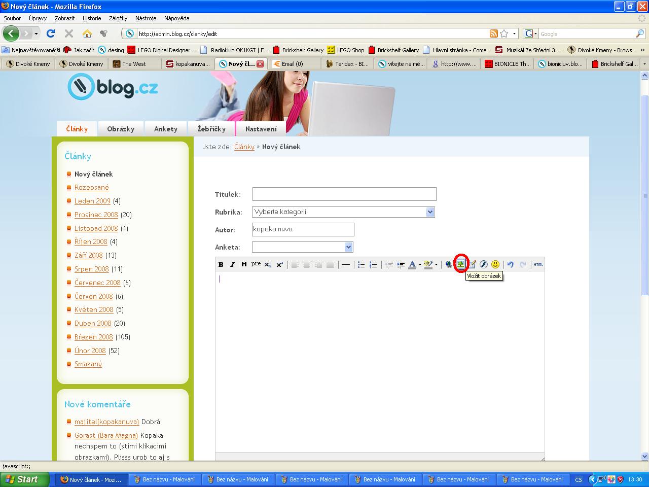Undo the last editor action

pos(511,264)
